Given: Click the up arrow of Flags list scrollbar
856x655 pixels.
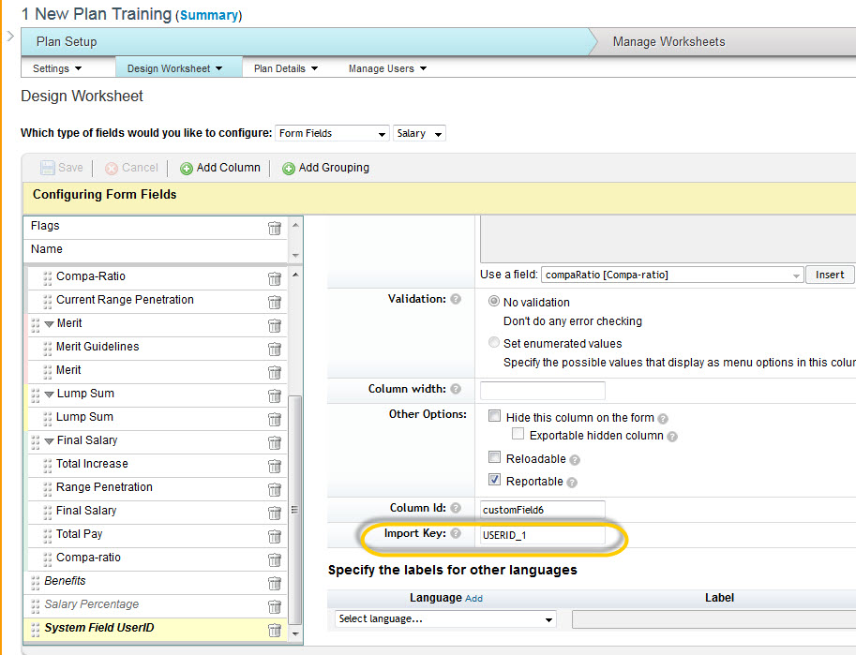Looking at the screenshot, I should coord(295,225).
